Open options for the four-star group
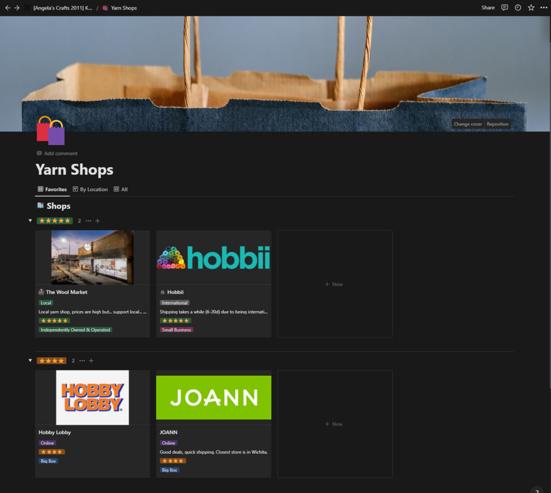Screen dimensions: 551x493 (x=82, y=360)
